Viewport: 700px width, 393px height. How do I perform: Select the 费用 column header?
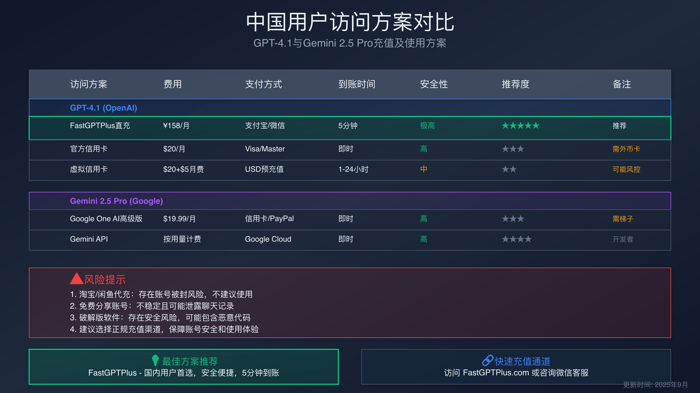point(173,84)
